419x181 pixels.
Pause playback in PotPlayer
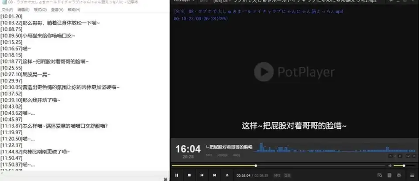[x=177, y=175]
